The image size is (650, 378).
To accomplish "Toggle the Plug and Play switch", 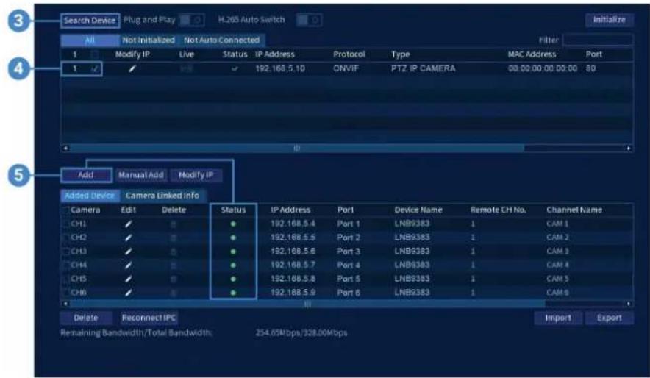I will (x=191, y=20).
